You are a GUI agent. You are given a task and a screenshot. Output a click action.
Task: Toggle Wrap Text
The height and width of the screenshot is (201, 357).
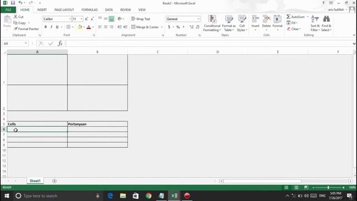(141, 19)
